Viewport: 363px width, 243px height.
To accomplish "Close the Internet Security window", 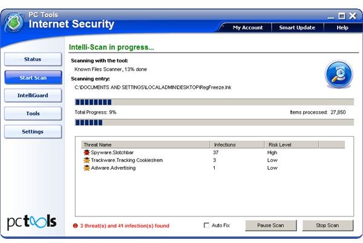I will coord(353,16).
